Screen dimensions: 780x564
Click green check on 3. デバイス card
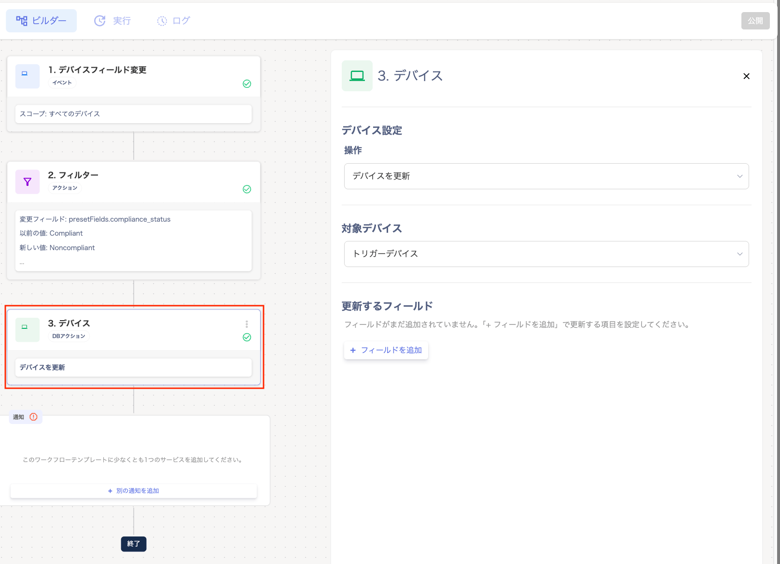(247, 337)
